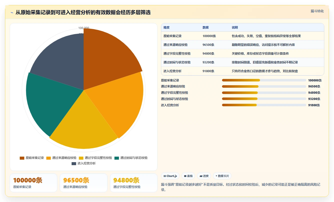Click the description starting 只有符合业务口径
The width and height of the screenshot is (334, 202).
(x=265, y=71)
